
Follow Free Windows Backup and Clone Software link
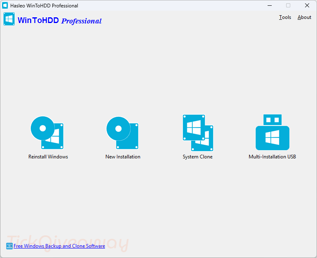tap(59, 246)
